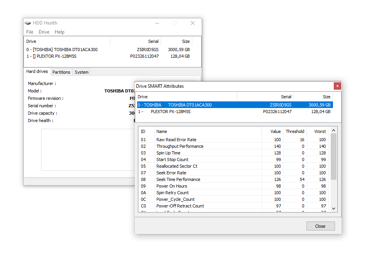Click the scroll up arrow of attributes list
Screen dimensions: 367x257
(x=334, y=130)
